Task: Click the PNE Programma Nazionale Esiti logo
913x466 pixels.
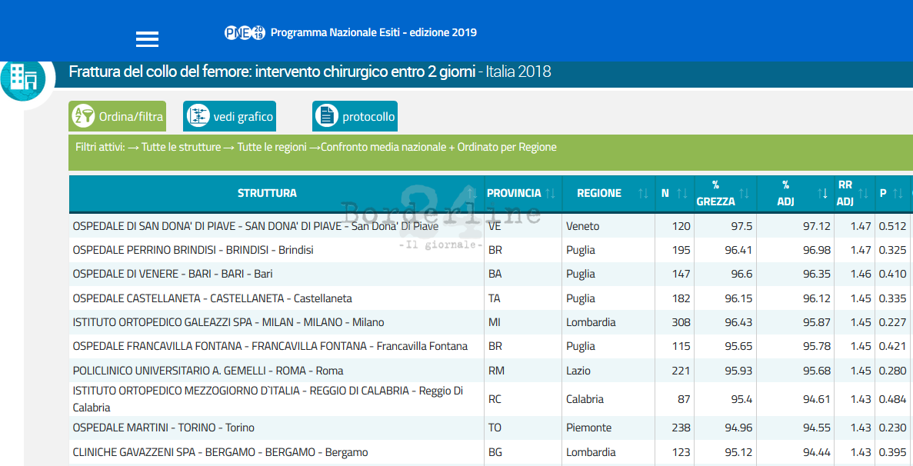Action: (245, 32)
